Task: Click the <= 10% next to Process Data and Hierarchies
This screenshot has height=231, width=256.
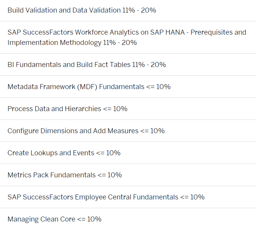Action: pos(115,108)
